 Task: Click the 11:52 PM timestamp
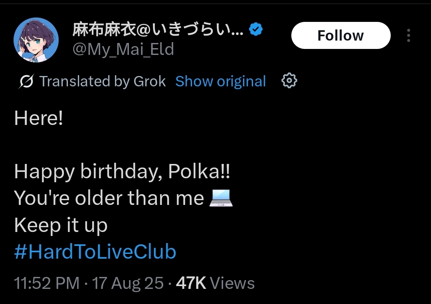coord(47,283)
